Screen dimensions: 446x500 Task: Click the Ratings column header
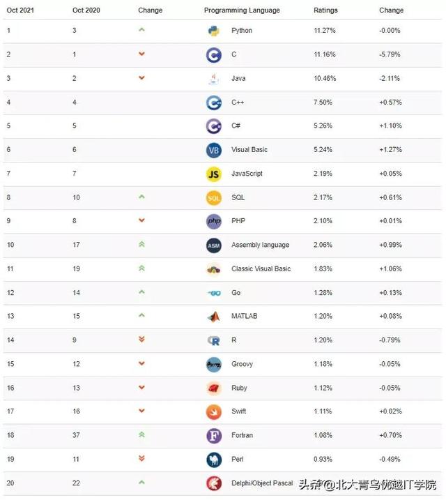325,10
